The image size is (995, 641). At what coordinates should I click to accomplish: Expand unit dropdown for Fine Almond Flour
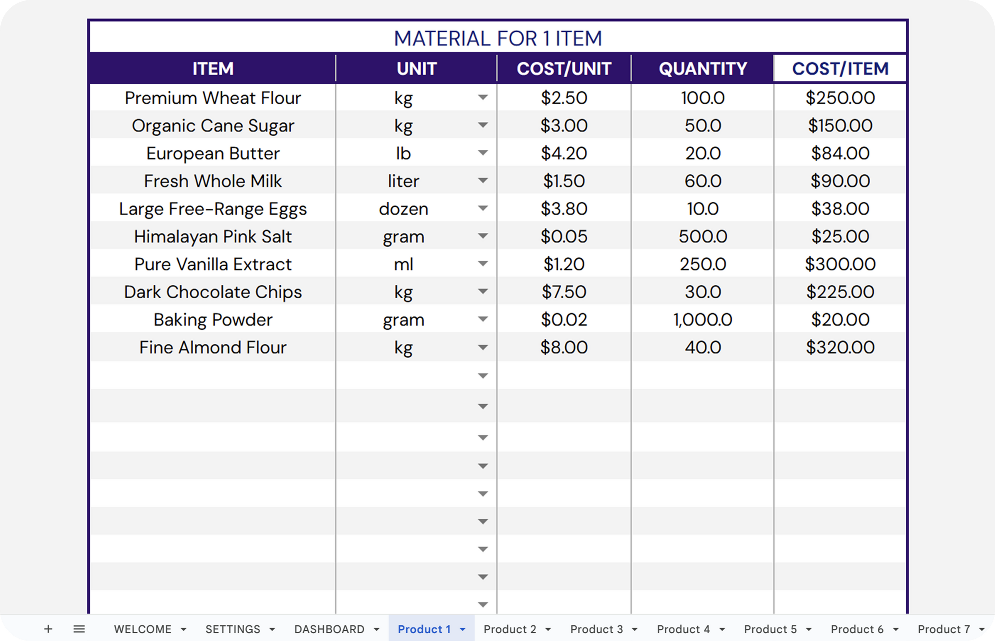click(x=483, y=347)
